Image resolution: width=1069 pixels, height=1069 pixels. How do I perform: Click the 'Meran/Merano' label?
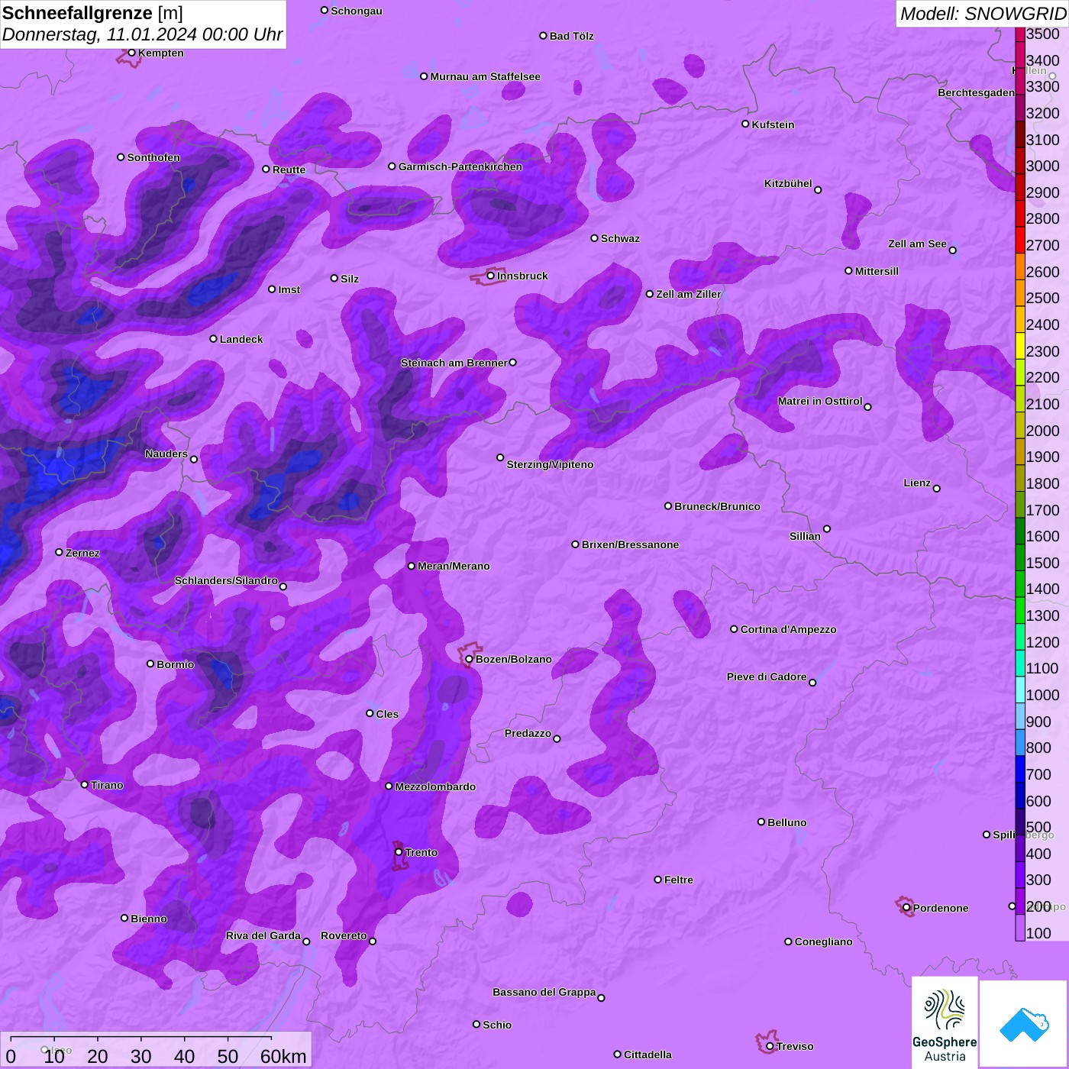[454, 566]
